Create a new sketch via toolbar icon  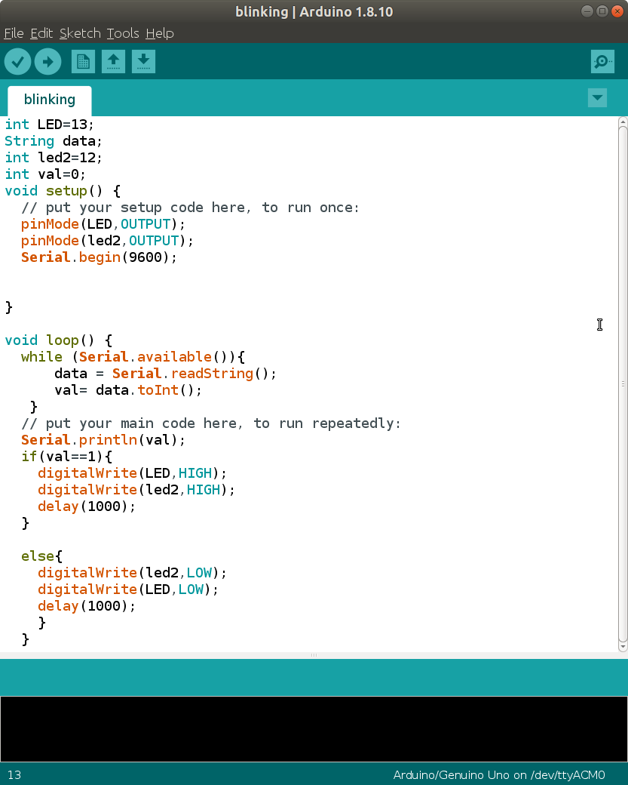tap(83, 61)
